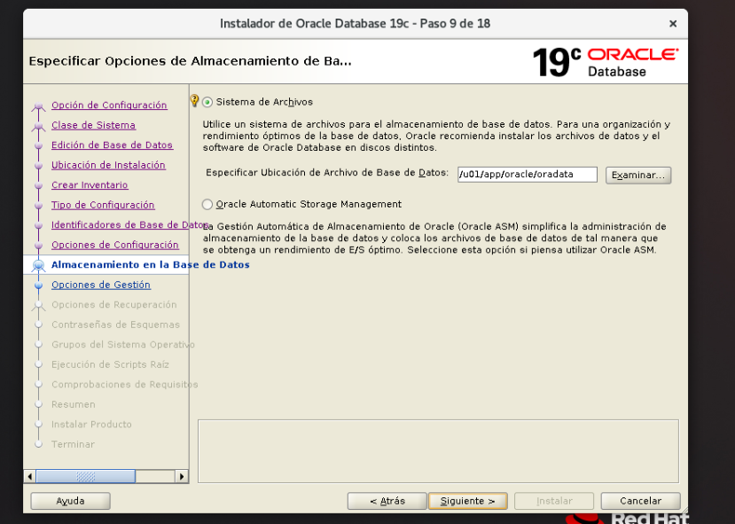The width and height of the screenshot is (735, 524).
Task: Open the Opciones de Gestión step
Action: point(100,285)
